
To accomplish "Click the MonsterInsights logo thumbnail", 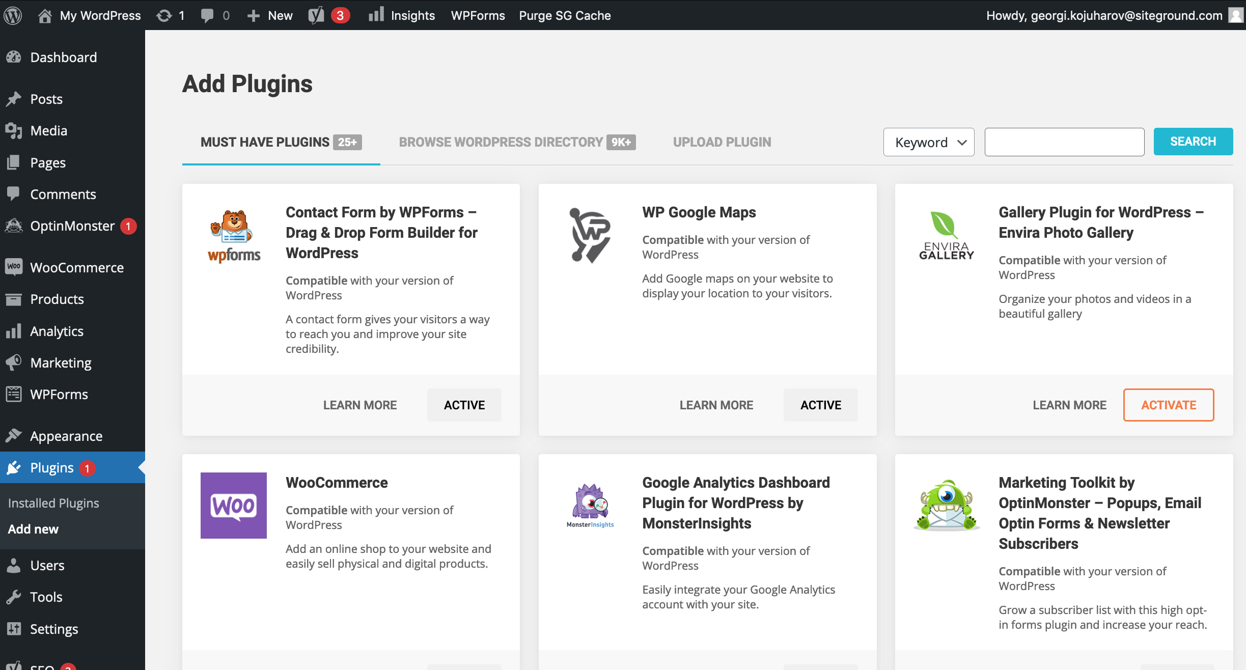I will pyautogui.click(x=590, y=506).
